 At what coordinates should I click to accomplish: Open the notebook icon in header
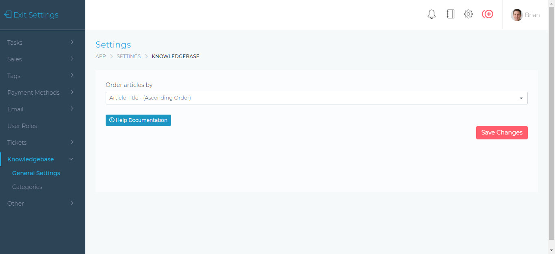pyautogui.click(x=450, y=15)
